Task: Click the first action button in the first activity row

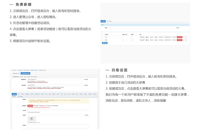Action: (142, 37)
